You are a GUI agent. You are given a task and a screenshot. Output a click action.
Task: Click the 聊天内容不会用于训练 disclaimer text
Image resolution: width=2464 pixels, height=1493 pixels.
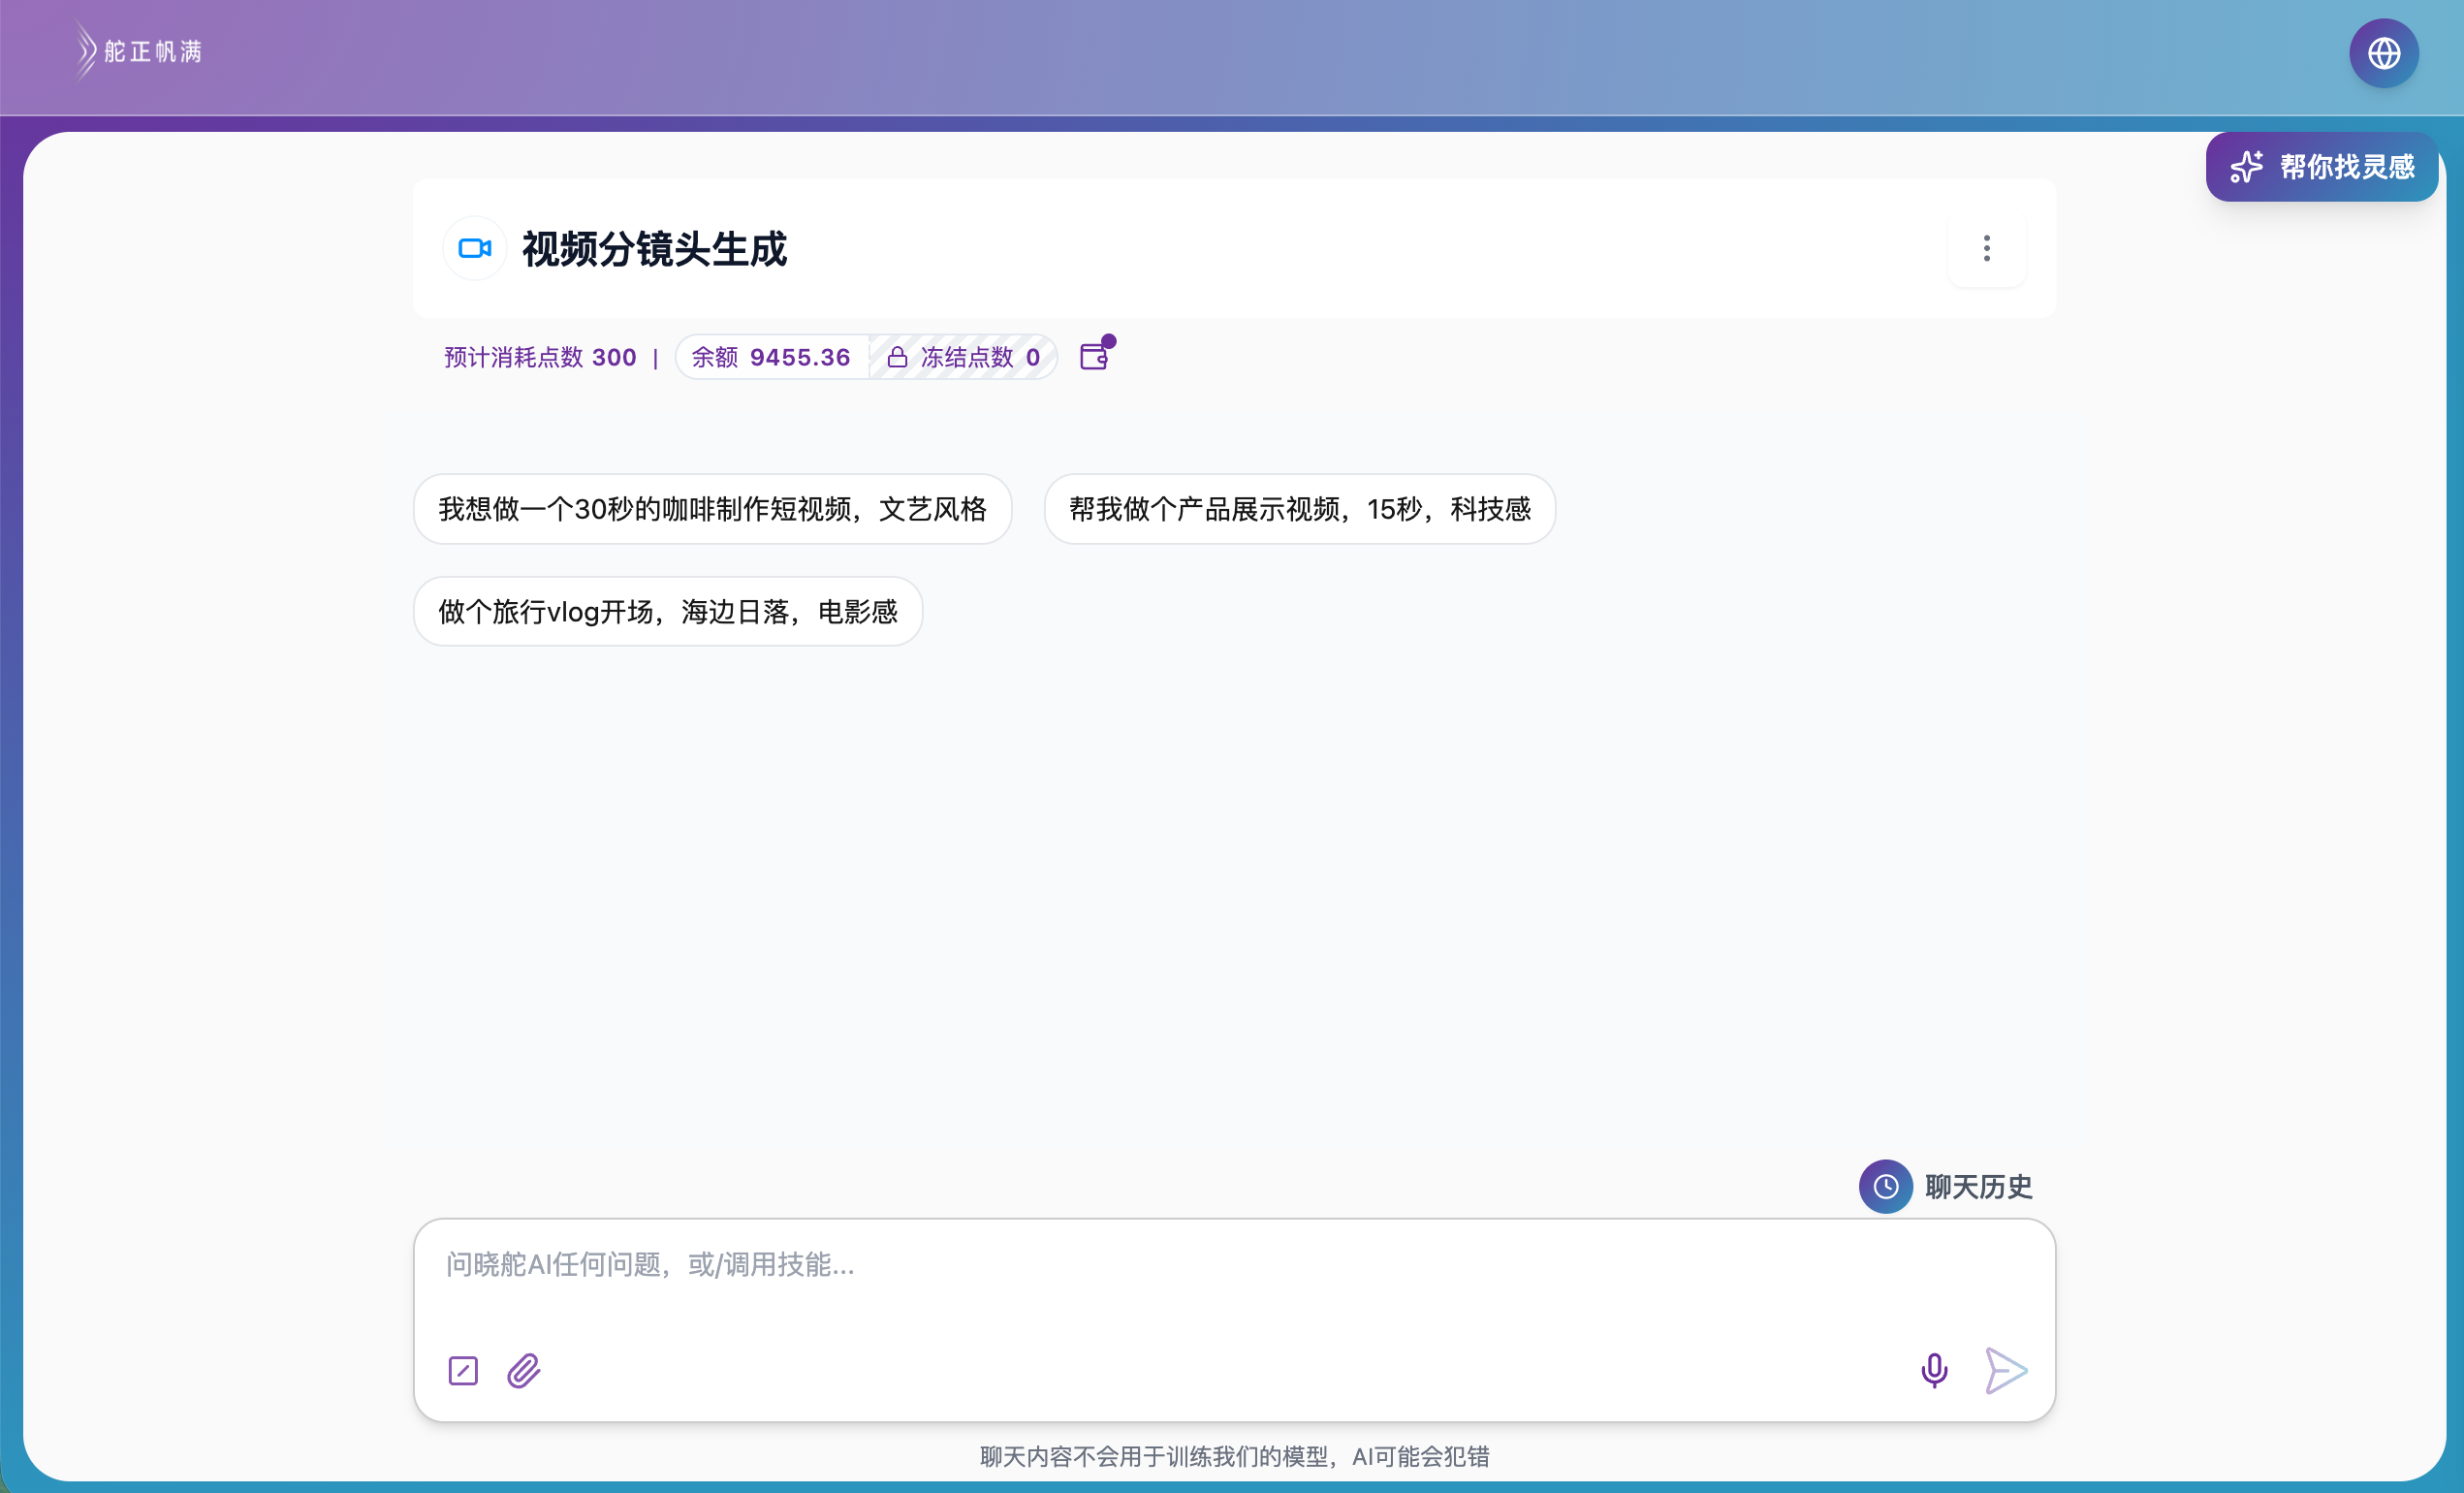click(x=1234, y=1456)
